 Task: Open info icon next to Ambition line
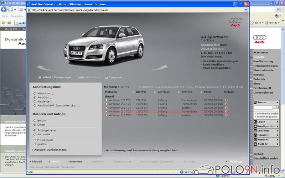pos(51,97)
